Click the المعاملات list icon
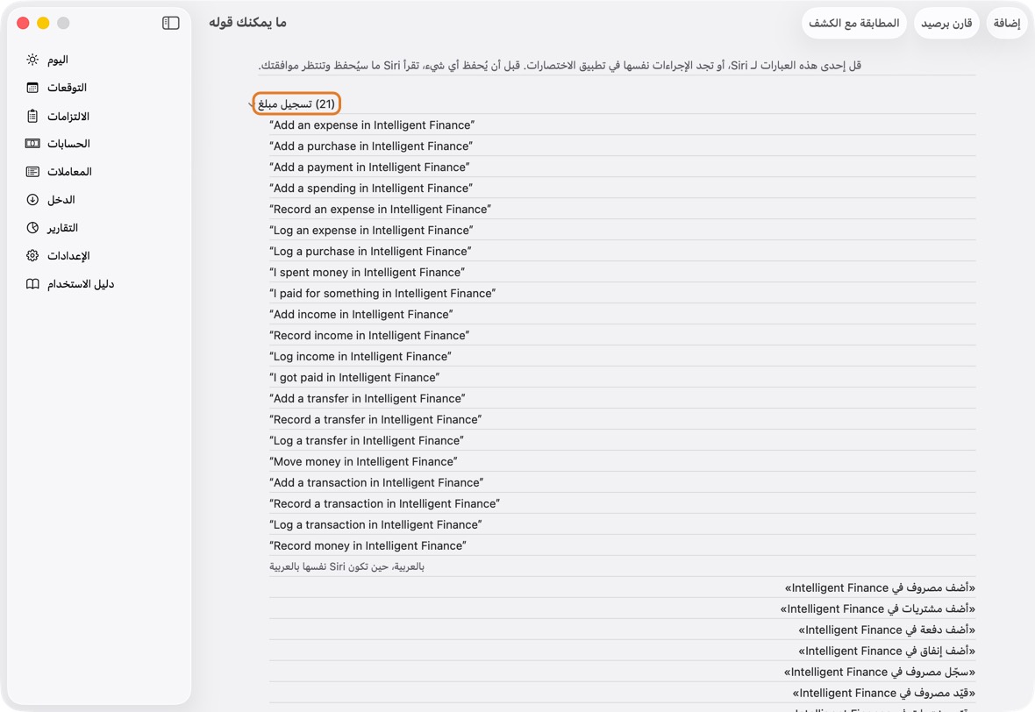Screen dimensions: 1035x712 [x=32, y=172]
